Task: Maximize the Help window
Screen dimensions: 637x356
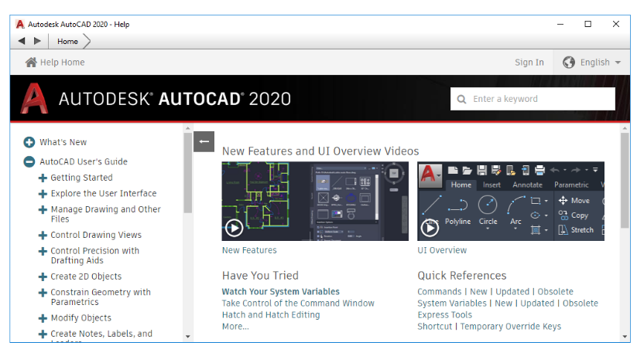Action: pyautogui.click(x=587, y=25)
